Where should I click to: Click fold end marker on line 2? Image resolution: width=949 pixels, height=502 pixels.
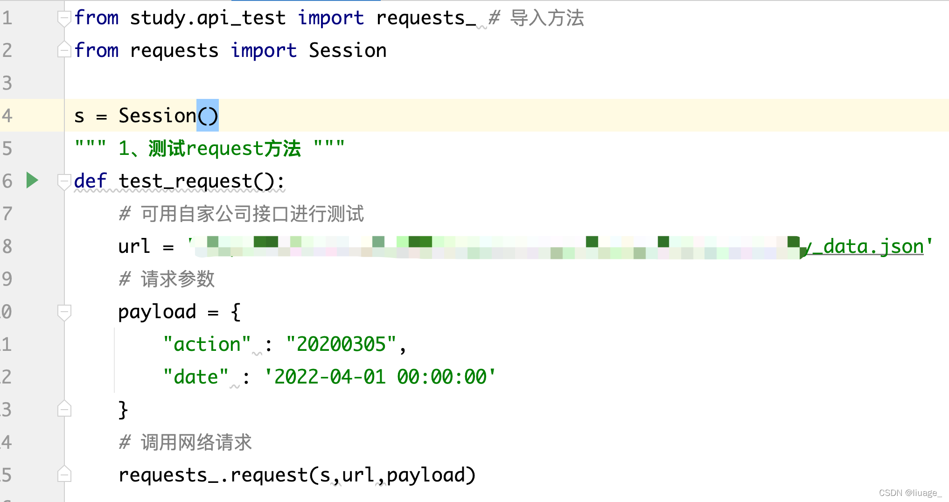(x=64, y=49)
